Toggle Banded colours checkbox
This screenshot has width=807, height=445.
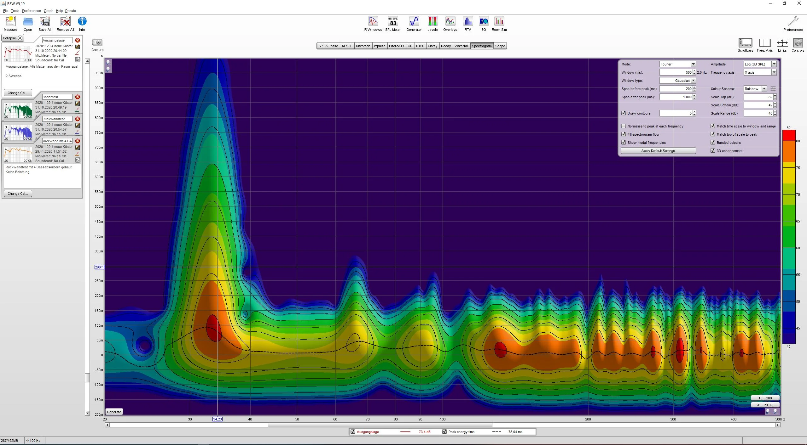point(713,143)
